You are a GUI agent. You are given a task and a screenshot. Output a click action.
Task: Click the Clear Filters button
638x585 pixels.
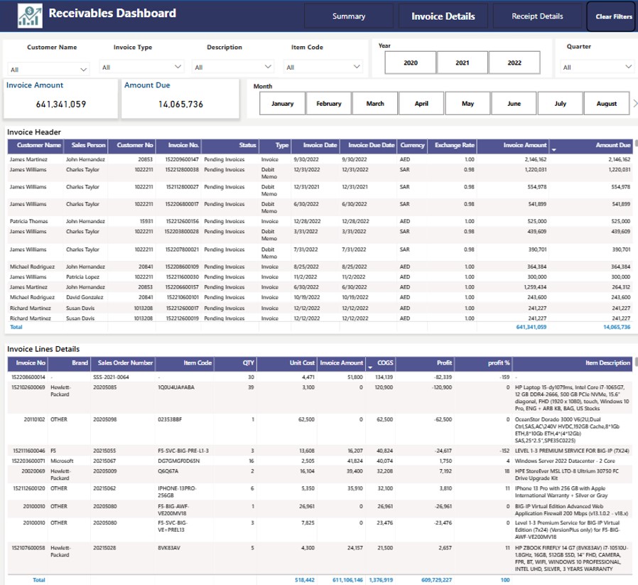pyautogui.click(x=612, y=16)
